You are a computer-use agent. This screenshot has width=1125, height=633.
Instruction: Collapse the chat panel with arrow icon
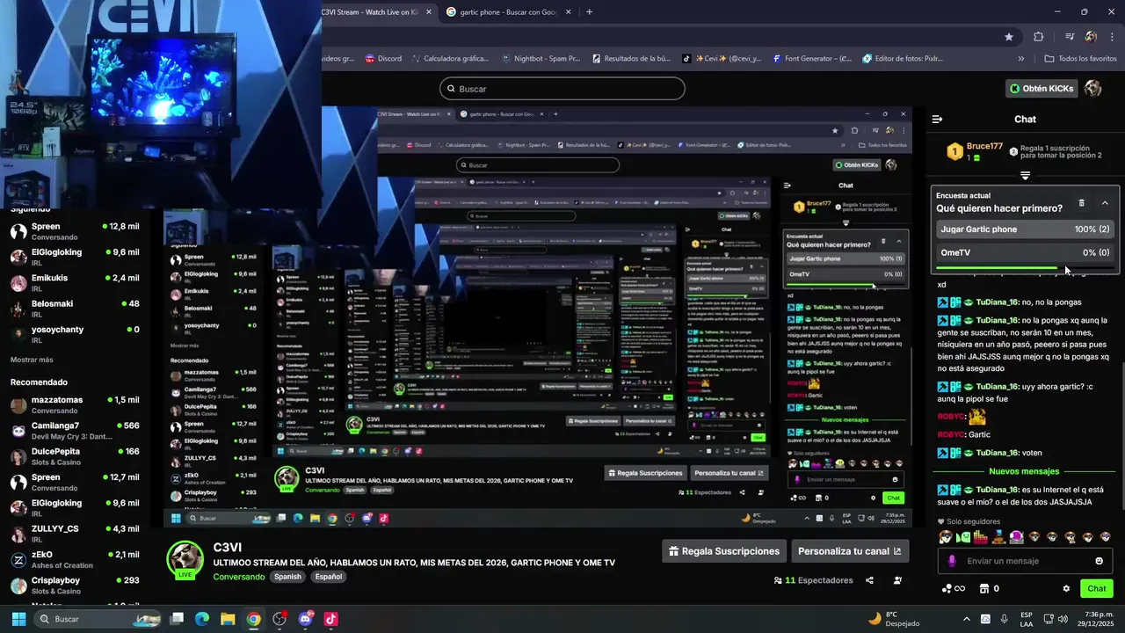pyautogui.click(x=937, y=119)
